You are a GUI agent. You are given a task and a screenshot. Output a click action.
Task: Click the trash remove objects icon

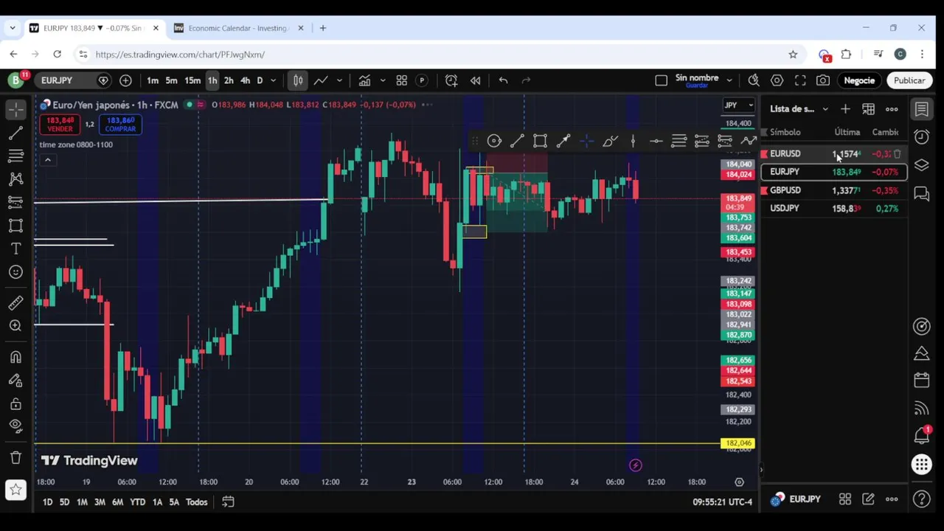[15, 457]
